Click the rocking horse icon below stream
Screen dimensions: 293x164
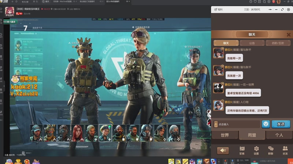(x=36, y=161)
